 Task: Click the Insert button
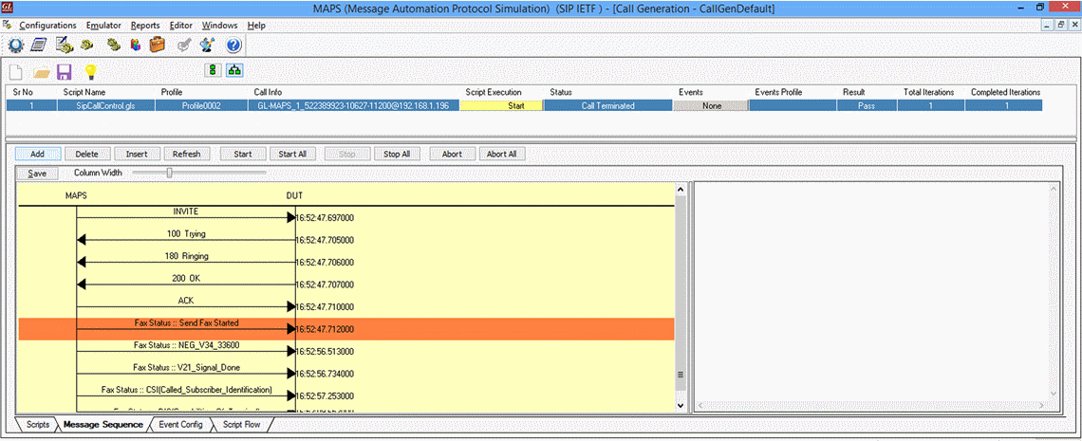click(x=137, y=154)
